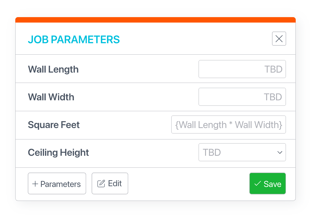311x218 pixels.
Task: Click the JOB PARAMETERS title text
Action: pyautogui.click(x=74, y=39)
